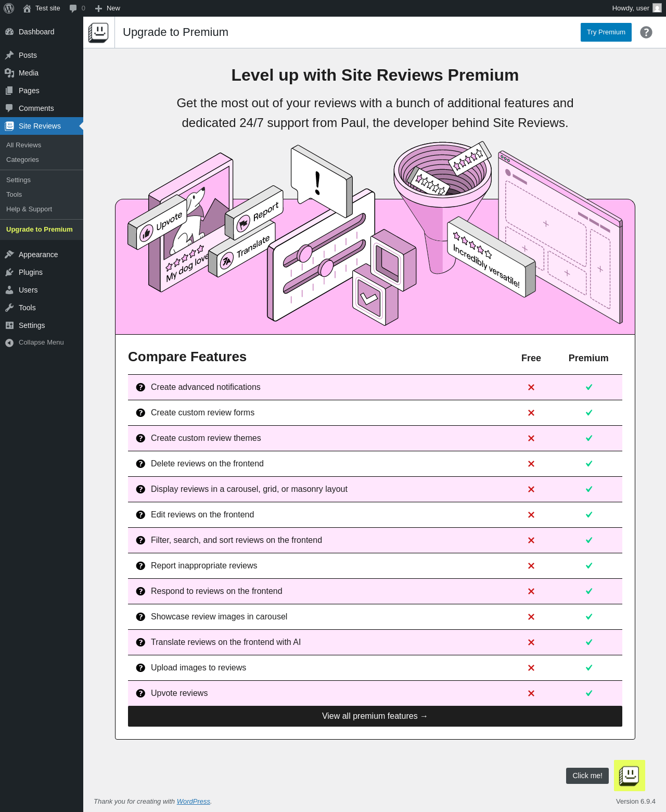Click help icon for Delete reviews on the frontend
The width and height of the screenshot is (666, 812).
point(140,464)
